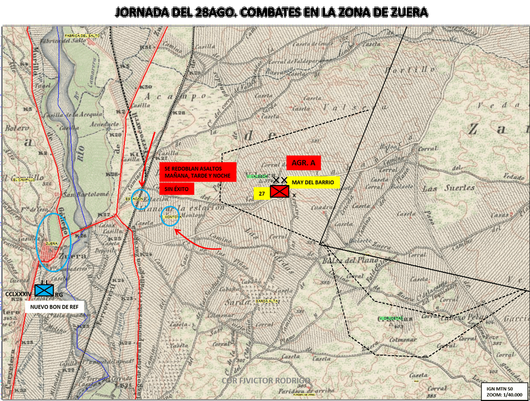Click the NUEVO BON DE REF white label
The height and width of the screenshot is (401, 530).
(x=54, y=307)
